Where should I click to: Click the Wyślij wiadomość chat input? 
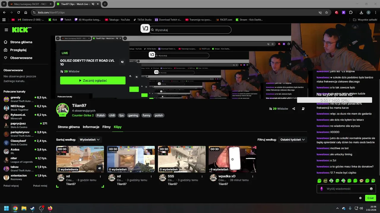point(346,189)
